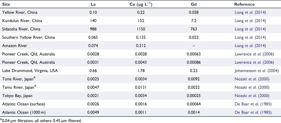Follow the Sidaosha River reference link
Screen dimensions: 281x123
(x=250, y=29)
